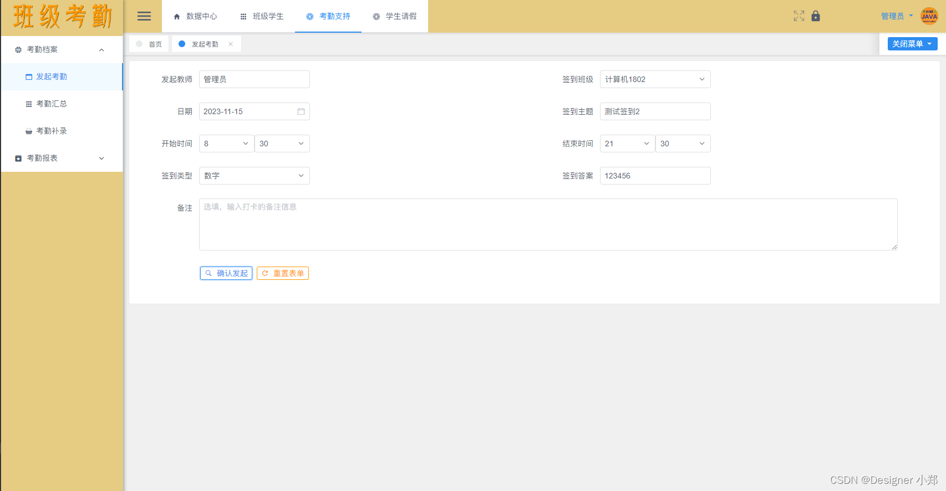Close the 发起考勤 tab with X

point(231,44)
